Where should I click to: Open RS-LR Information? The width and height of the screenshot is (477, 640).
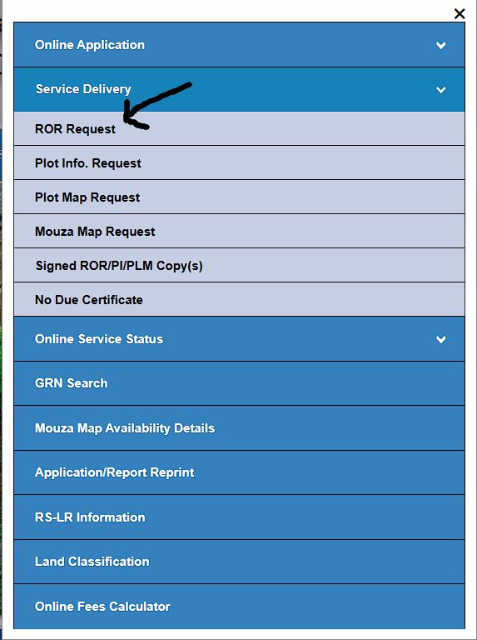tap(239, 517)
